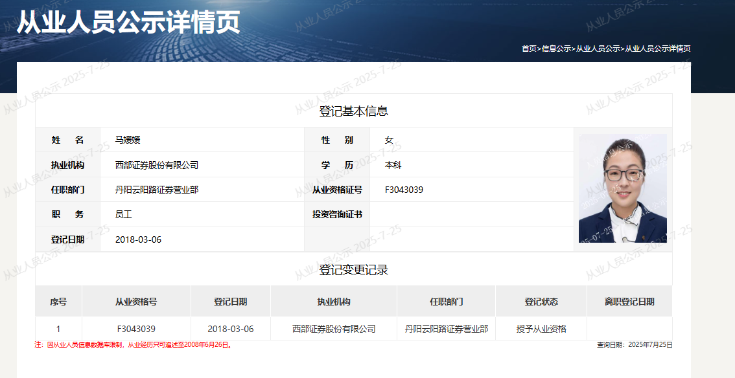
Task: Click the 序号 column header
Action: pos(58,302)
